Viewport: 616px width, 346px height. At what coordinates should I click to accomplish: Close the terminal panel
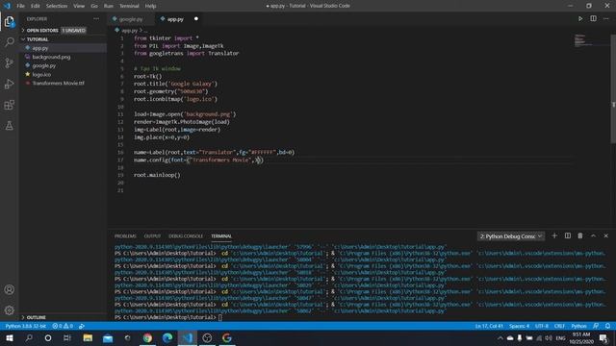click(605, 235)
